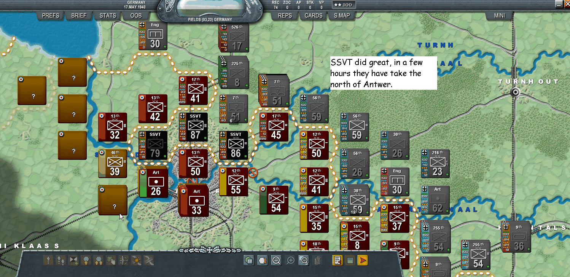Select the SSVT unit with strength 79
The width and height of the screenshot is (570, 277).
pos(153,145)
